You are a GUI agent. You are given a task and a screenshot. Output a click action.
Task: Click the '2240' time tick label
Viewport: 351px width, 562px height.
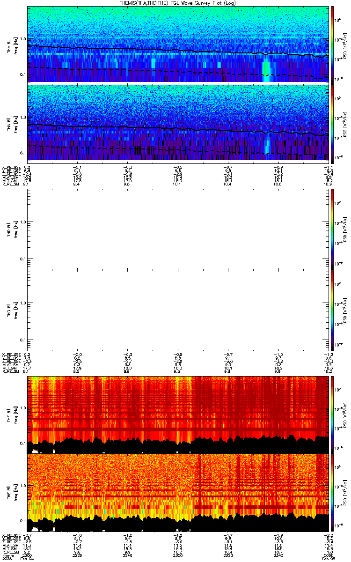pyautogui.click(x=127, y=555)
